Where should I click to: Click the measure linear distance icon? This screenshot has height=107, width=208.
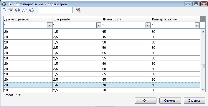coord(4,10)
